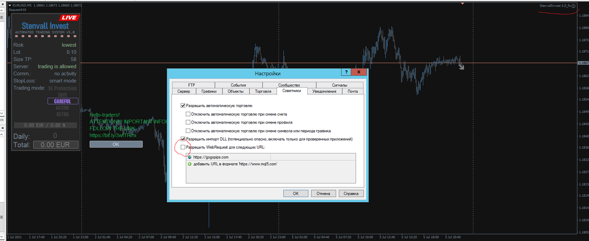Select the https://gogopips.com URL row

(271, 157)
